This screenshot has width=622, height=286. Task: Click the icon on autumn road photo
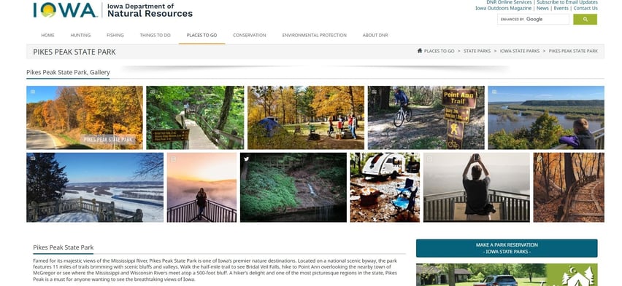point(33,92)
